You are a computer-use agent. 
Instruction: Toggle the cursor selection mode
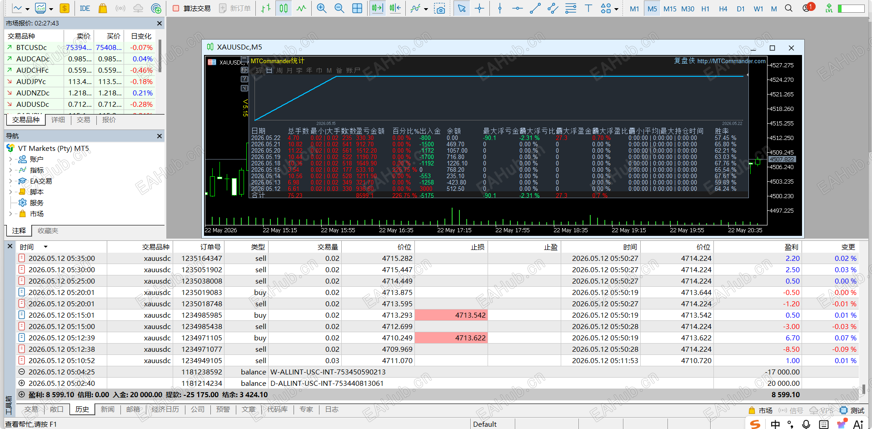click(x=462, y=8)
